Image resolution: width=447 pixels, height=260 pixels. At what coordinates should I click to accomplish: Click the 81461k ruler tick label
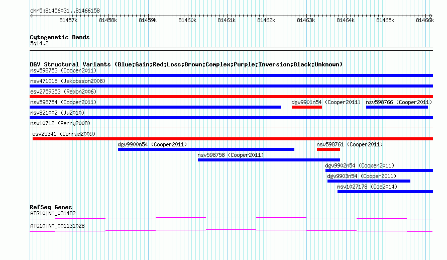(227, 20)
